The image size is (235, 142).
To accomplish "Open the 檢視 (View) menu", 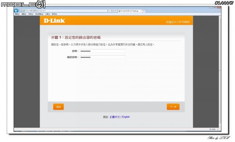I will (x=31, y=14).
